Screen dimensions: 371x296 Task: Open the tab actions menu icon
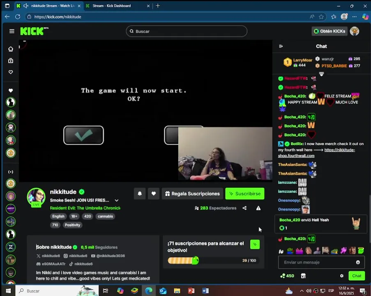tap(7, 6)
